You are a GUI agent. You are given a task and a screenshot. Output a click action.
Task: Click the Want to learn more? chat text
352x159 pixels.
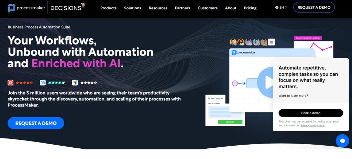tap(293, 96)
